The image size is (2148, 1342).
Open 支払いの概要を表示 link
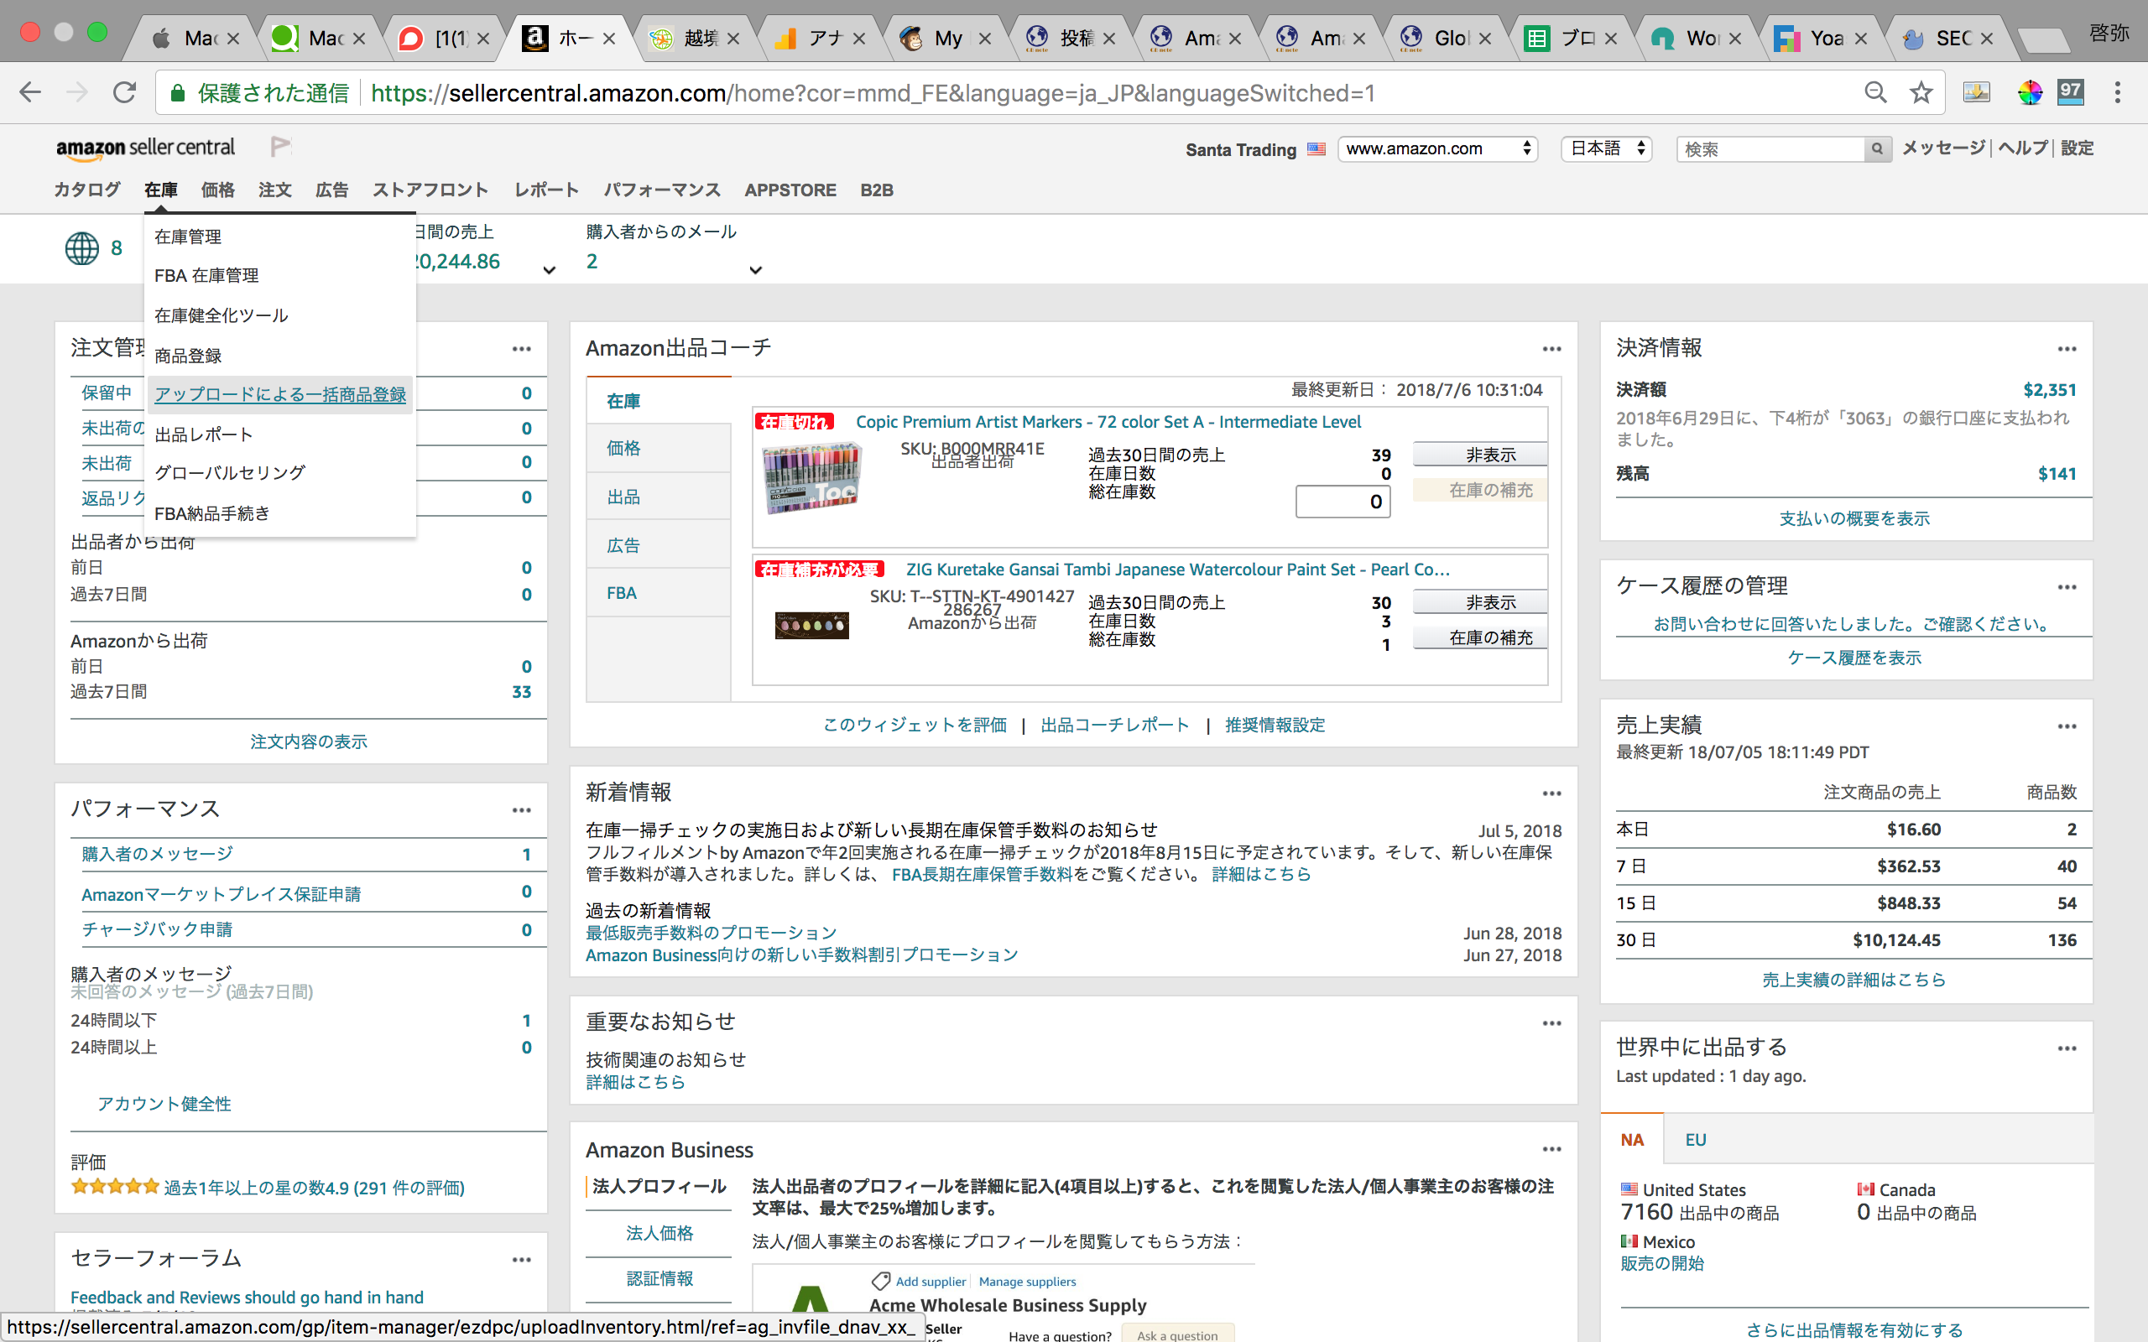1854,518
